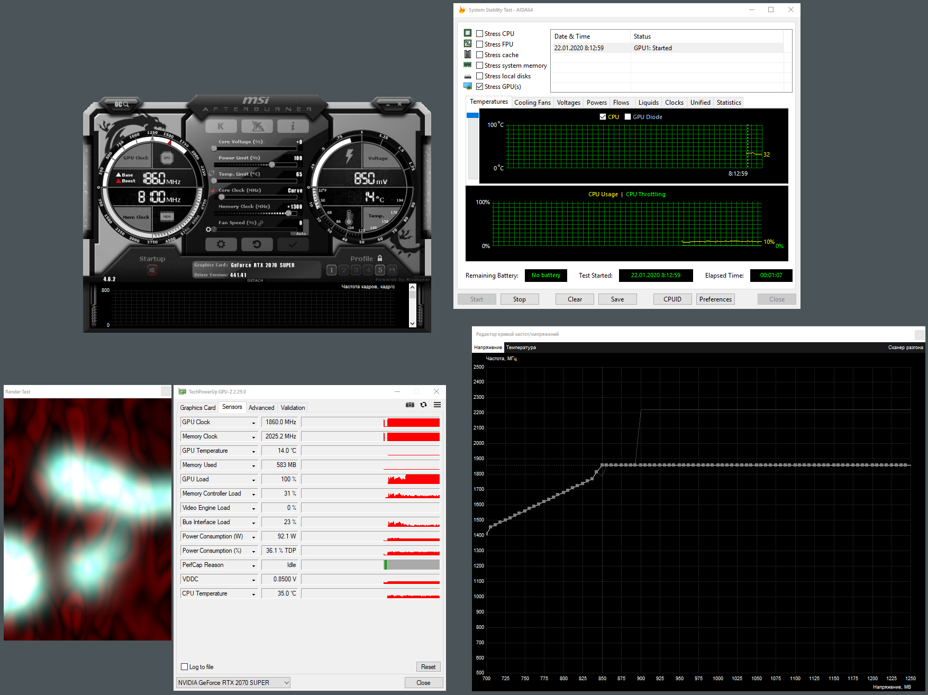Enable the Stress local disks checkbox
928x695 pixels.
[479, 76]
